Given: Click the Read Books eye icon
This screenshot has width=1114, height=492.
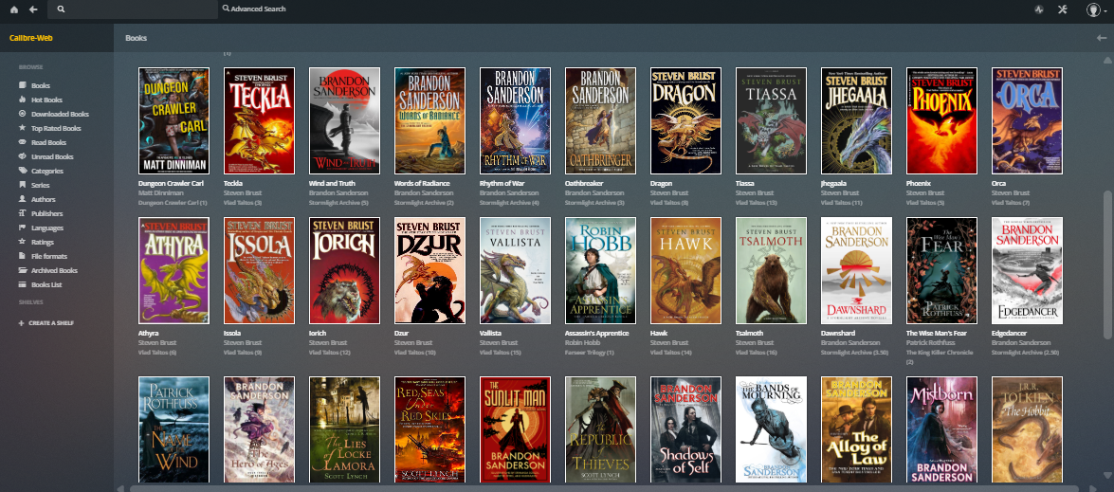Looking at the screenshot, I should tap(23, 142).
